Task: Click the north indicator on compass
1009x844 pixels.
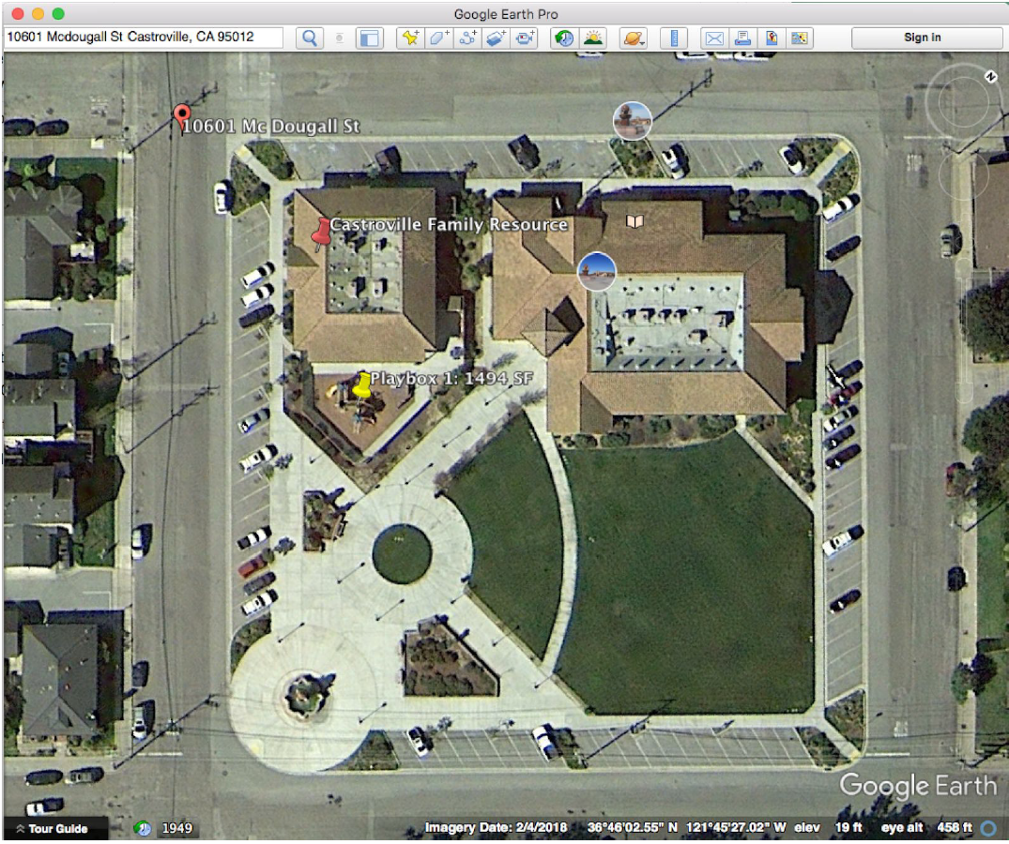Action: [x=989, y=76]
